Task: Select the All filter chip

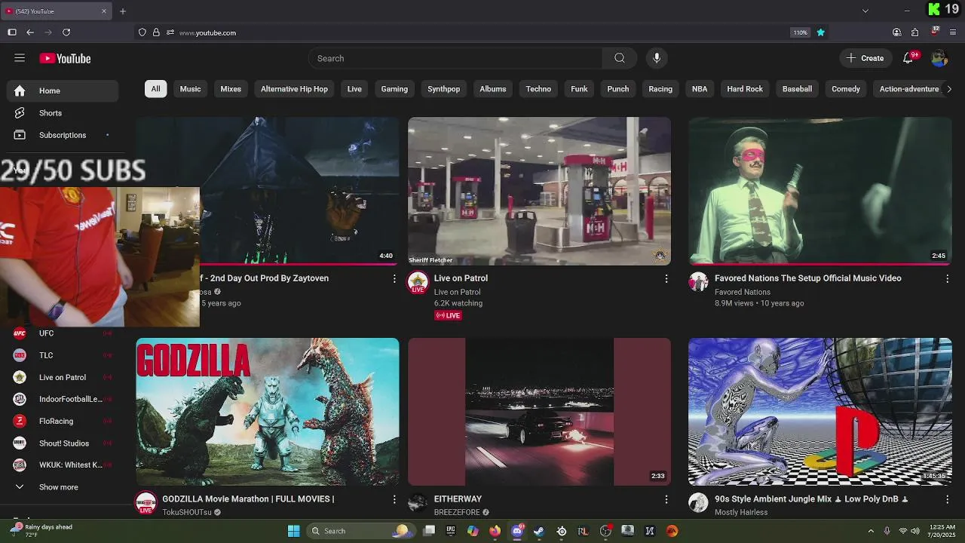Action: (155, 89)
